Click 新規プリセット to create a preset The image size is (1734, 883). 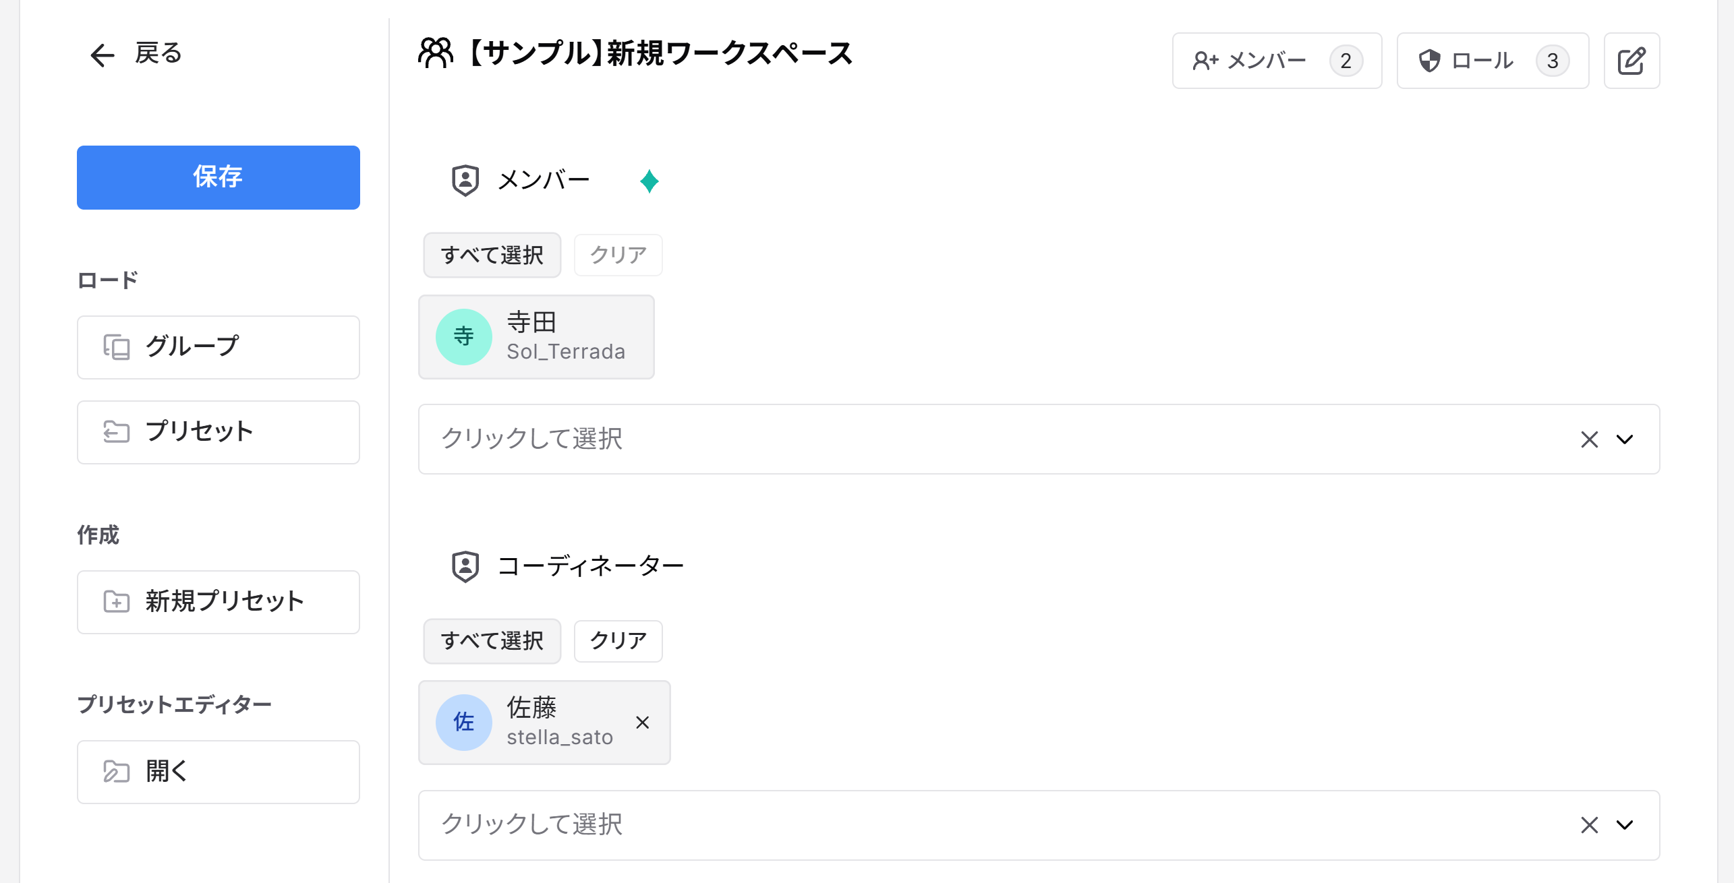(x=218, y=602)
